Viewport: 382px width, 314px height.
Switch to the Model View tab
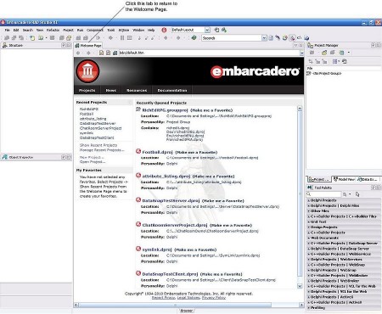(x=344, y=179)
